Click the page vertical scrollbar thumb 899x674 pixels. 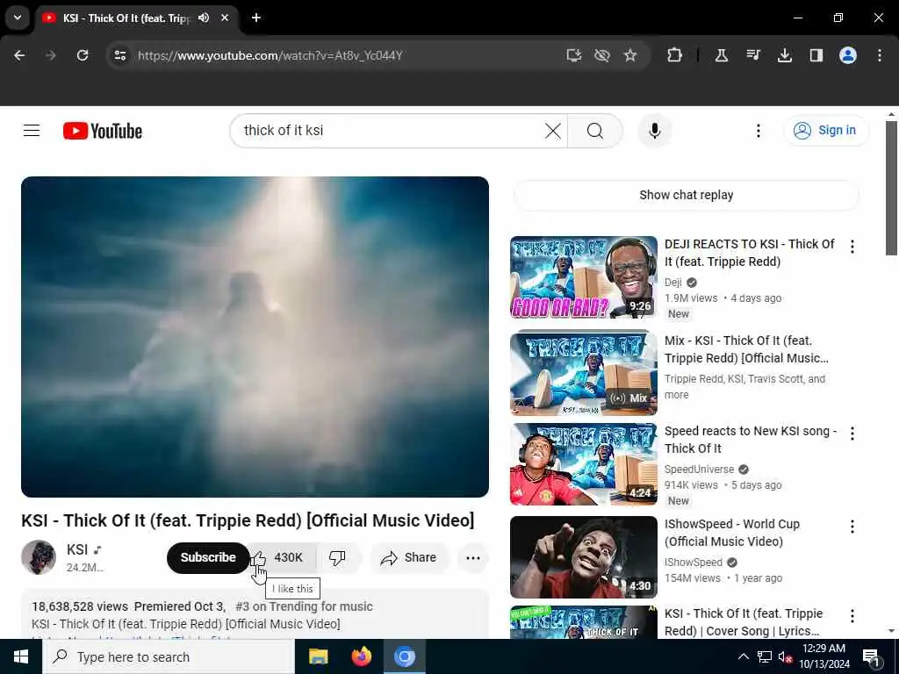pyautogui.click(x=891, y=188)
